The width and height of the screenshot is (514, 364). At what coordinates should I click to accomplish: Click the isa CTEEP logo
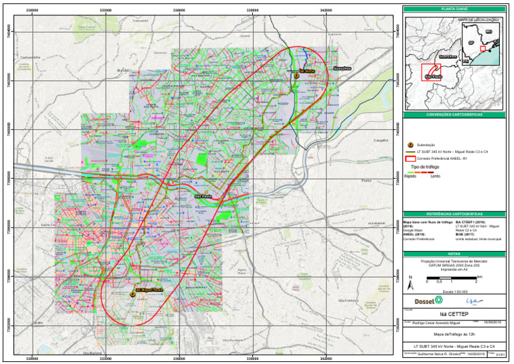click(x=475, y=300)
